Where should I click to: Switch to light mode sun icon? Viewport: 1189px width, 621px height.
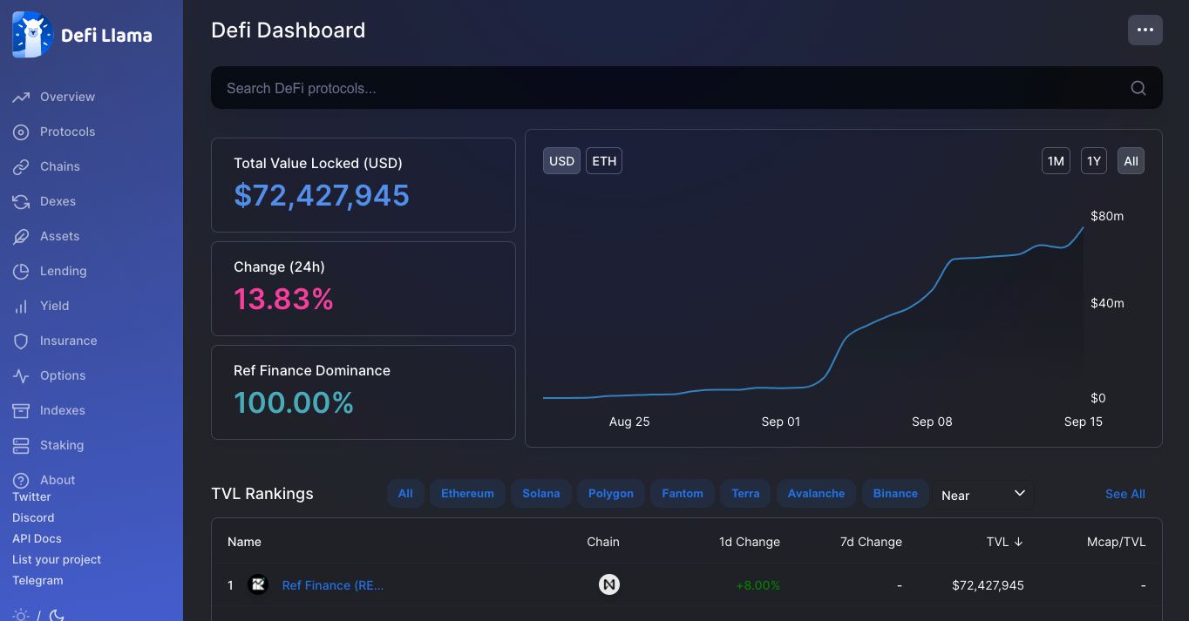pos(21,615)
